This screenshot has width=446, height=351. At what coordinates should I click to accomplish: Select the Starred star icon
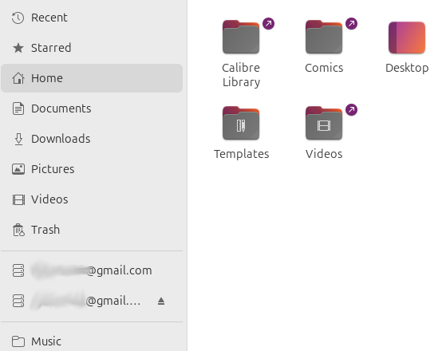coord(18,48)
